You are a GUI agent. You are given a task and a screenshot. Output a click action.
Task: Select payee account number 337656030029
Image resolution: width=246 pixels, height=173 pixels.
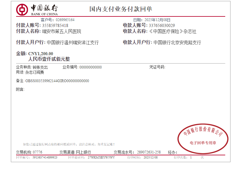[162, 25]
